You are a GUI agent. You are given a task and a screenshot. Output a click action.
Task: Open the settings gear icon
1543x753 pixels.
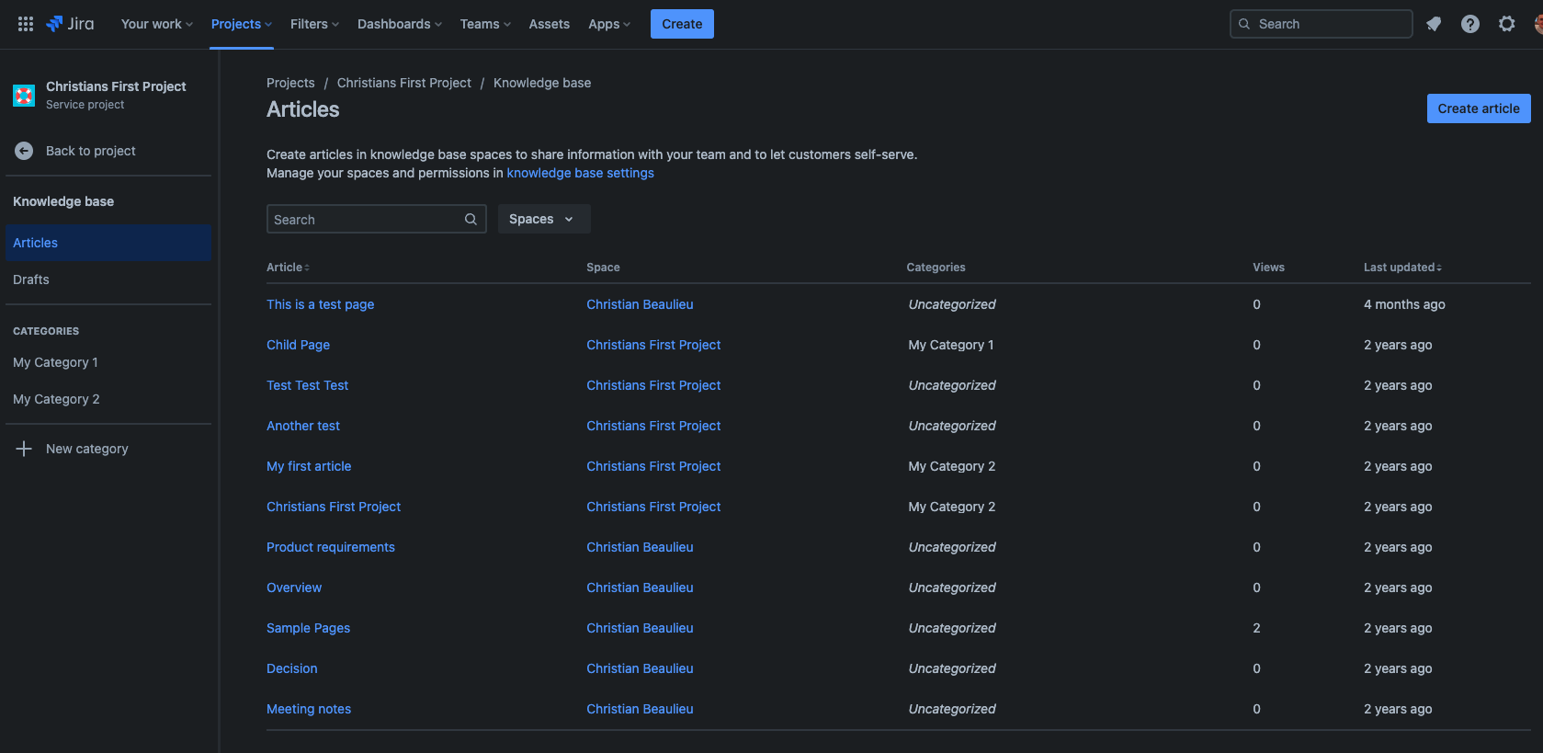tap(1507, 24)
